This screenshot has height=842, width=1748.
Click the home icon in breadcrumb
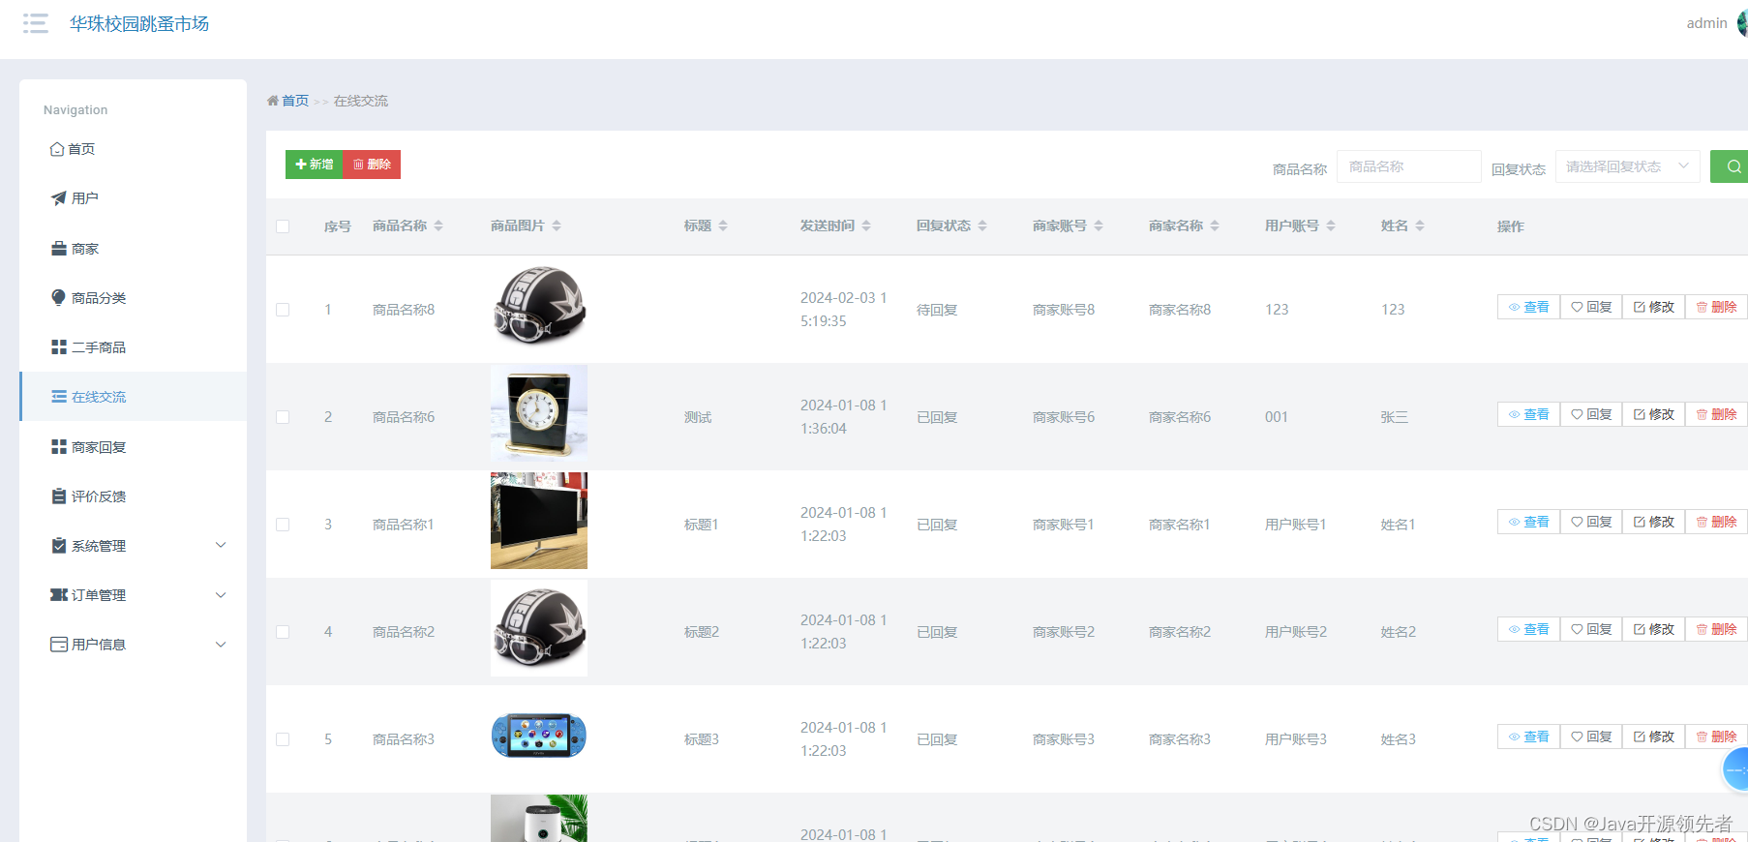click(273, 101)
